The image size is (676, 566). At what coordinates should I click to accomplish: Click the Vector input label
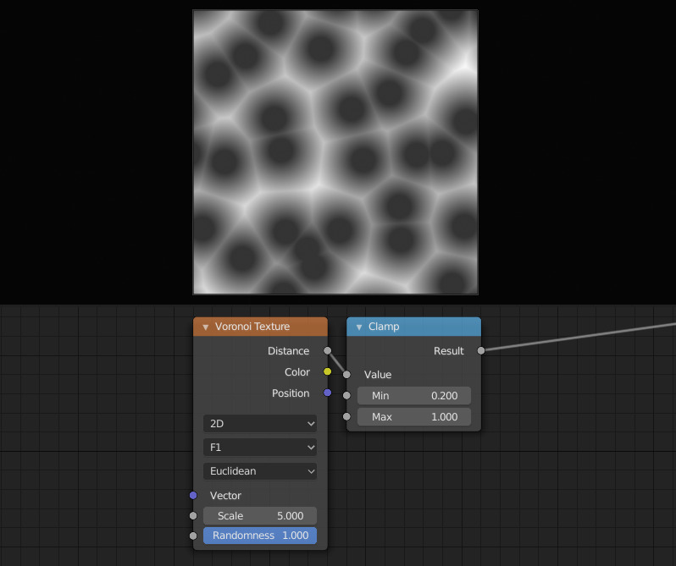(225, 496)
